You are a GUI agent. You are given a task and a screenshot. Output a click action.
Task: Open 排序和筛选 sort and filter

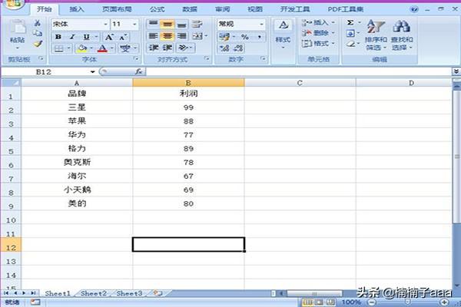point(376,35)
